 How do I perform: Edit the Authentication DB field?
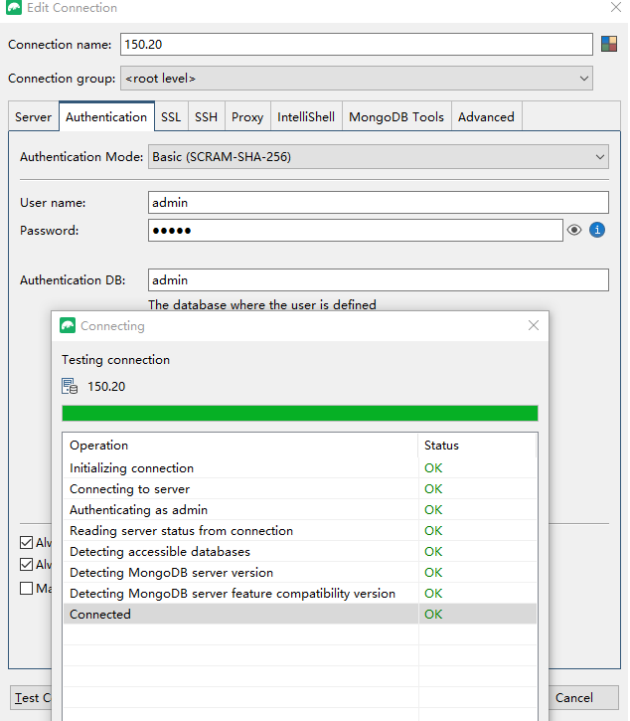coord(379,280)
